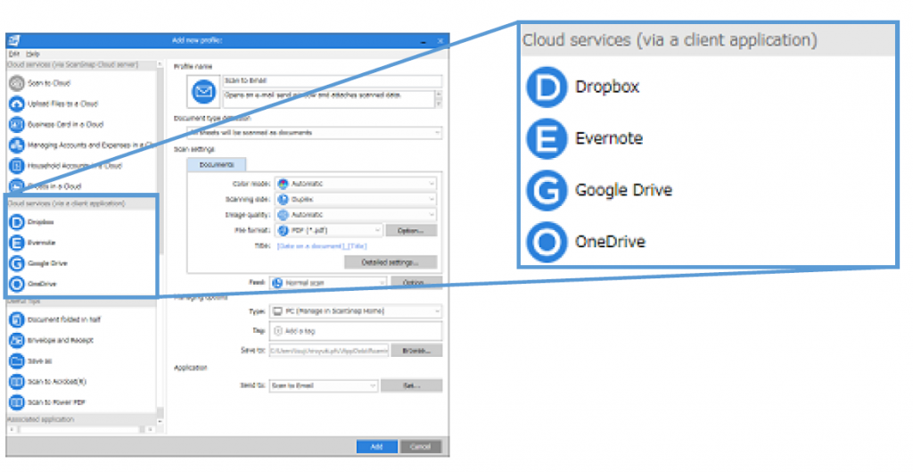Click the Cancel button

click(421, 447)
